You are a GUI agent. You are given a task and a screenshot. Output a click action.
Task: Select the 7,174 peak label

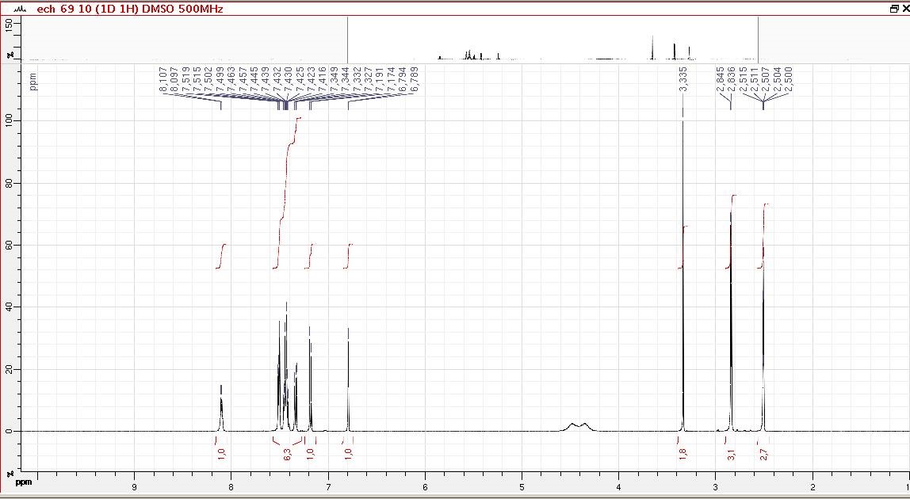pos(391,79)
